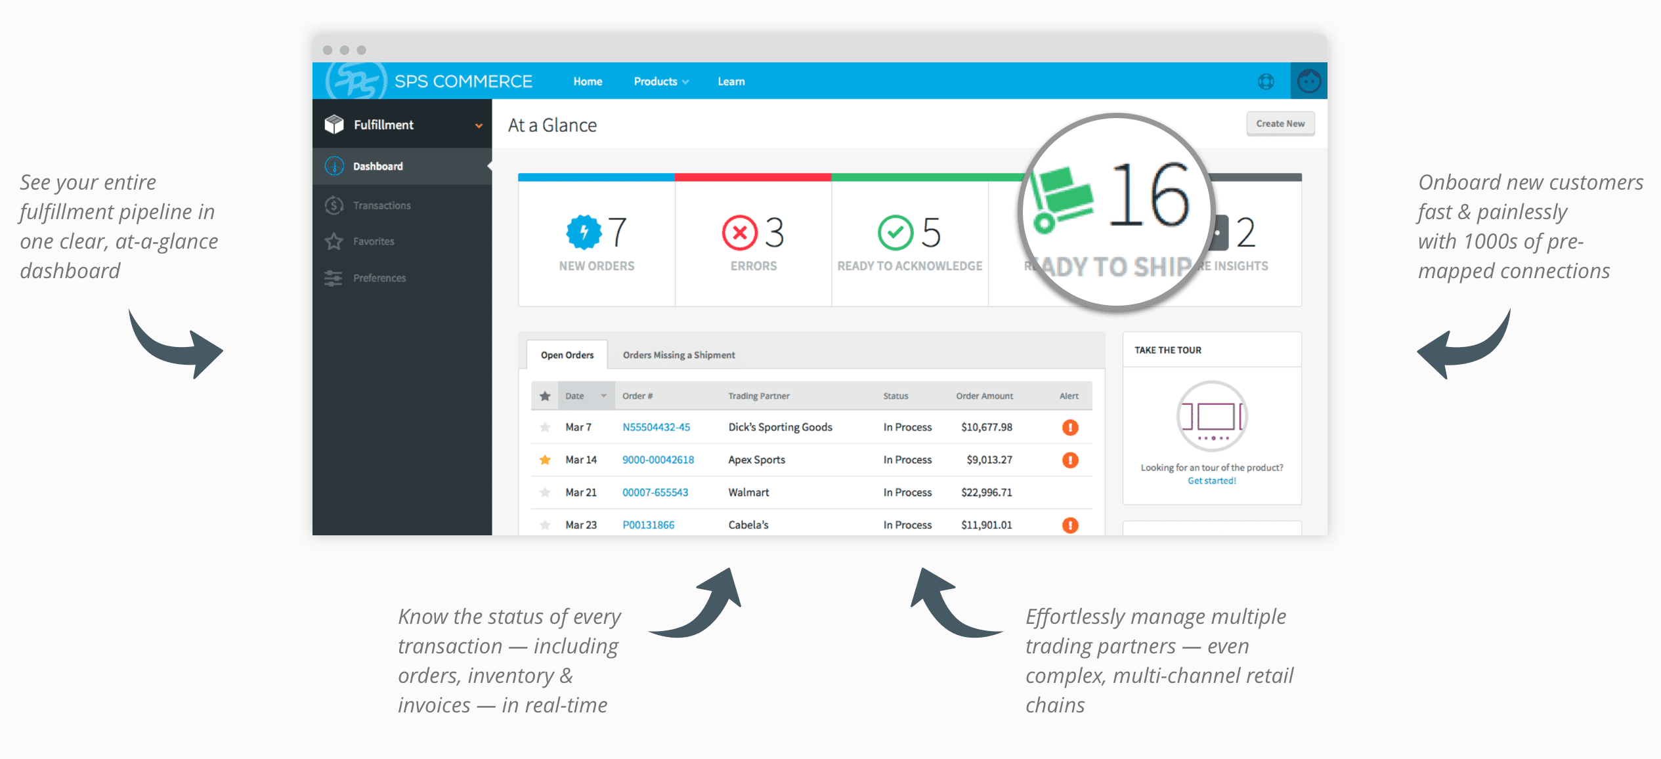Click the red Errors X icon
Viewport: 1661px width, 759px height.
(740, 232)
